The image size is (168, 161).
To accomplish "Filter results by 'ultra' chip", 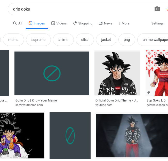I will pos(85,40).
